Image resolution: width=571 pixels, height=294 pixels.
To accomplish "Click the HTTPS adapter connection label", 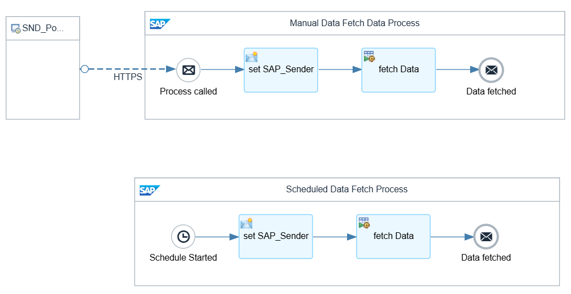I will pyautogui.click(x=128, y=77).
